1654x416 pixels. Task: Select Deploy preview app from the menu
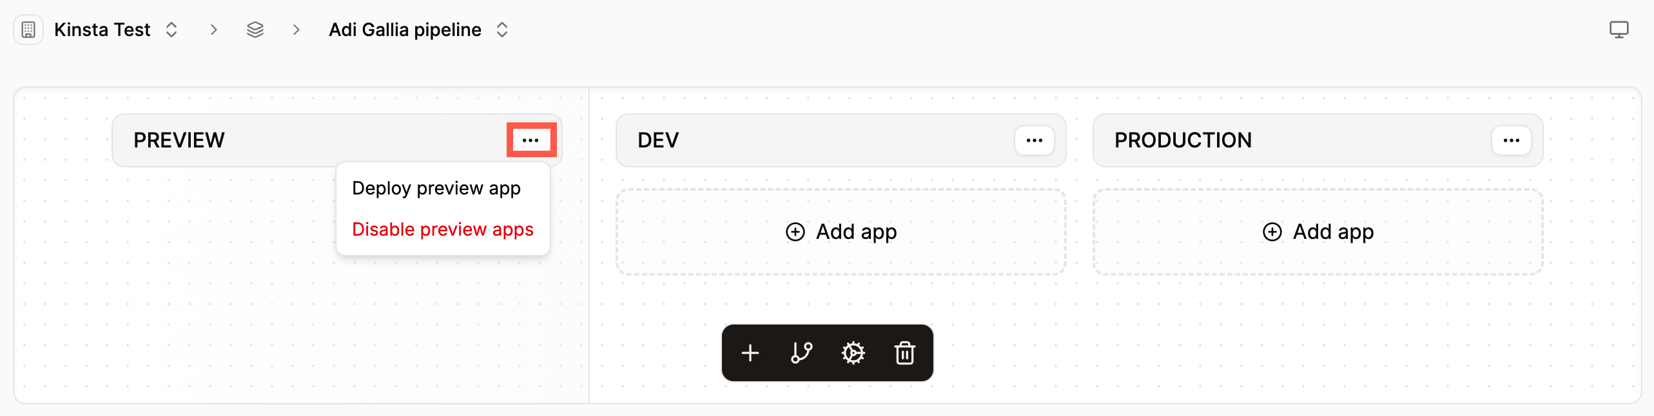click(436, 188)
